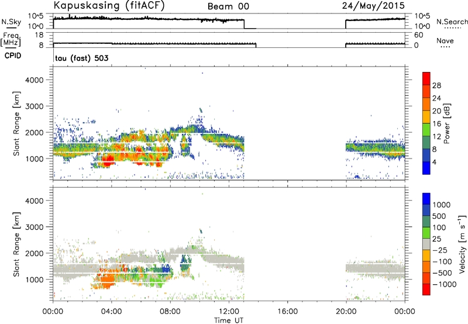
Task: Click the Beam 00 label
Action: (x=228, y=6)
